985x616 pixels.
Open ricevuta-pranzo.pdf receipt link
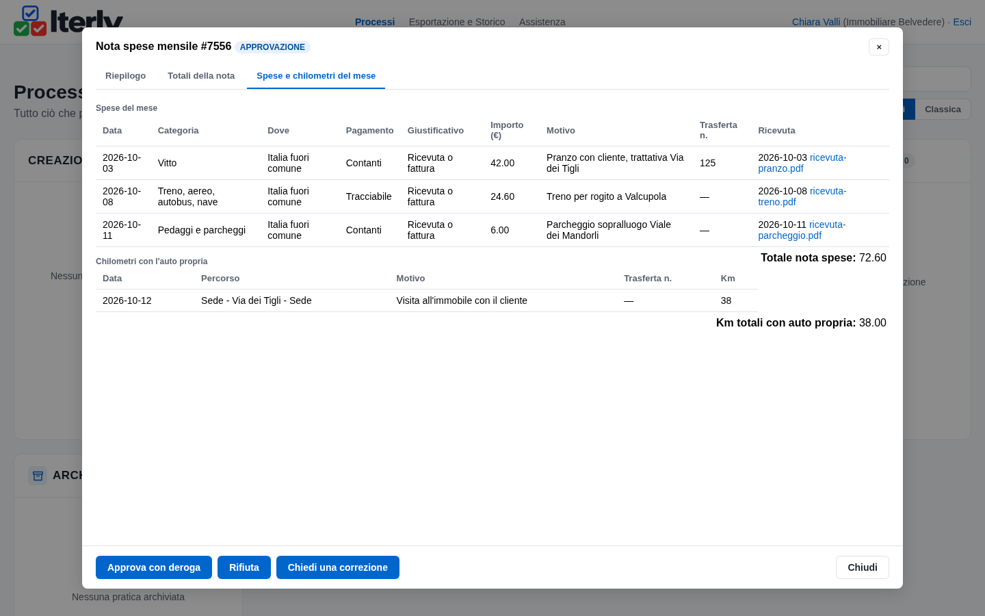tap(802, 163)
